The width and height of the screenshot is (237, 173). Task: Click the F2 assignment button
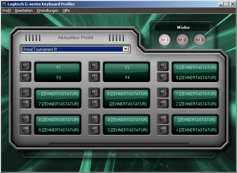tap(127, 68)
